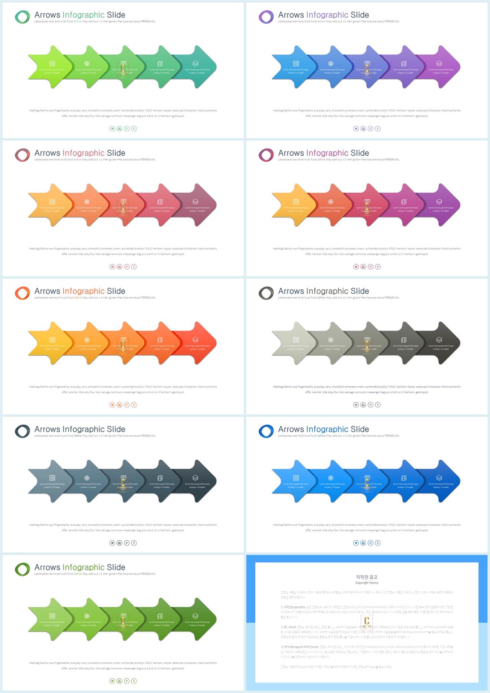The width and height of the screenshot is (490, 693).
Task: Click the orange 'before' word under the first title
Action: point(78,21)
